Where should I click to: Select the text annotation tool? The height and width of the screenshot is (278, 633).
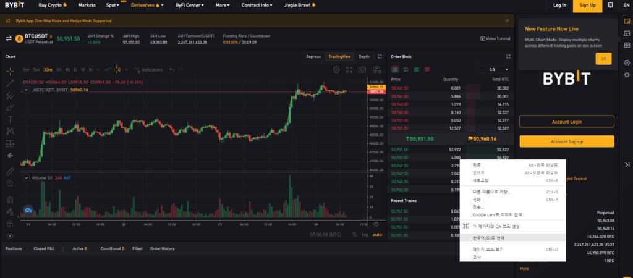click(10, 119)
